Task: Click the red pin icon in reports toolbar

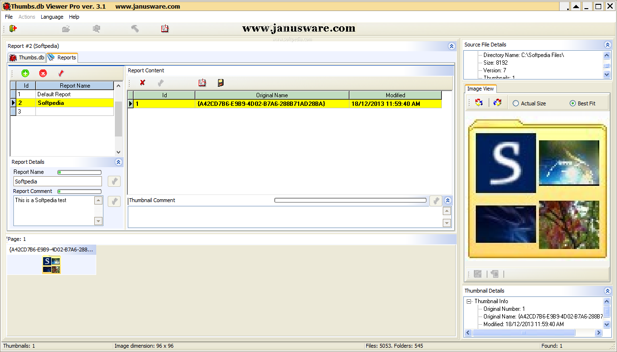Action: pos(60,73)
